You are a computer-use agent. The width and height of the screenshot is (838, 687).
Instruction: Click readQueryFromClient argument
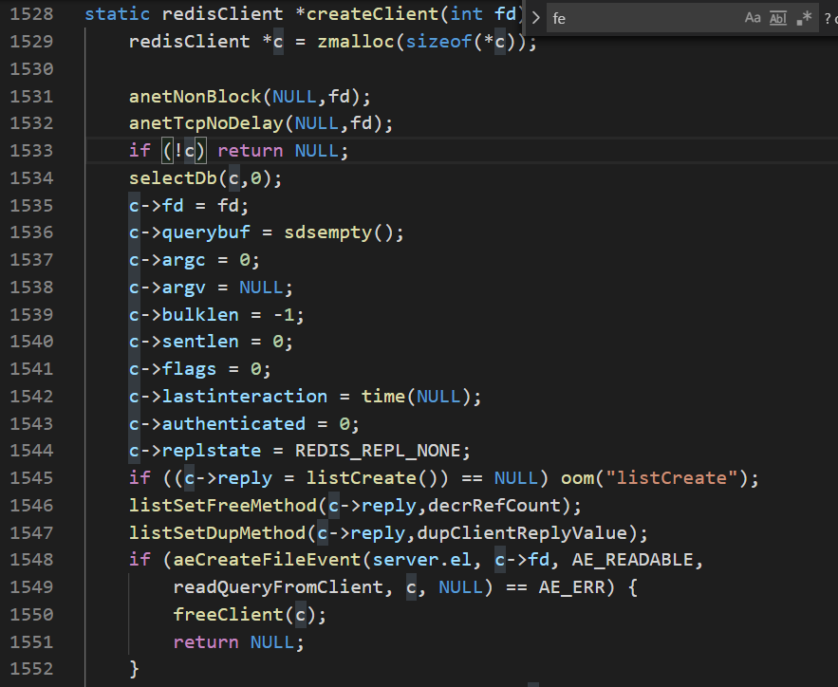[x=278, y=587]
